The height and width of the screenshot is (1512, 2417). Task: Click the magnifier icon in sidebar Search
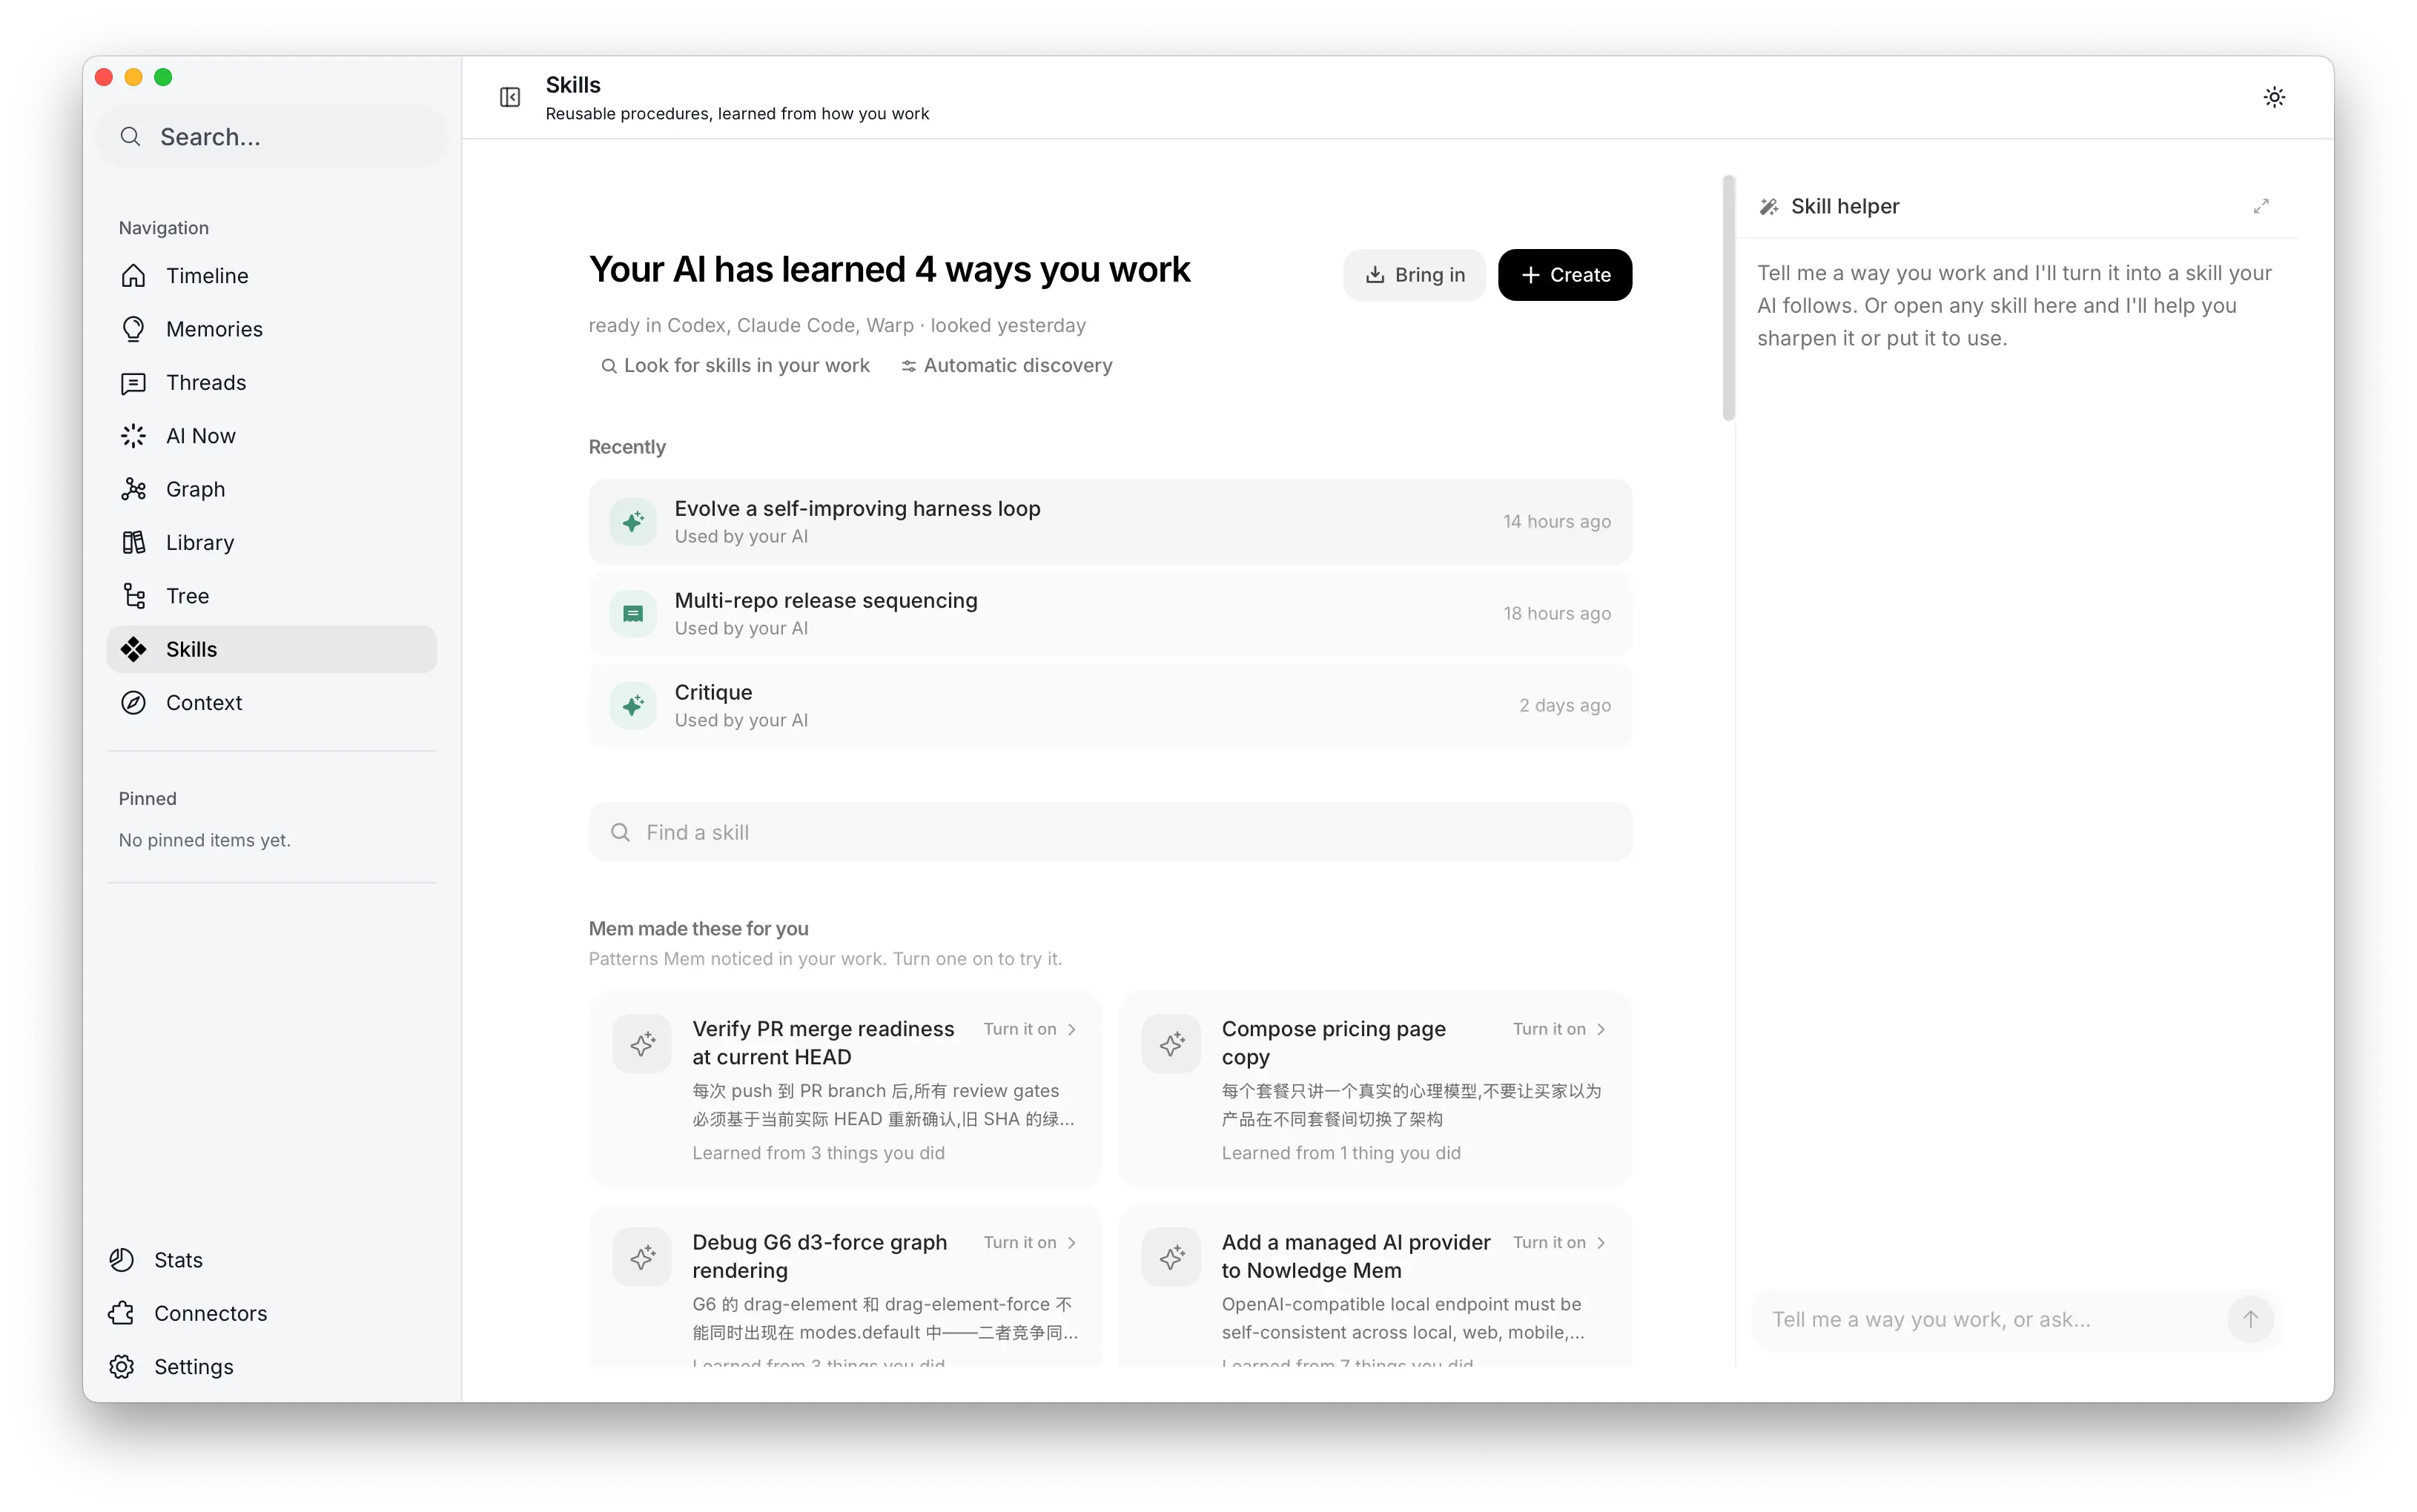click(130, 137)
